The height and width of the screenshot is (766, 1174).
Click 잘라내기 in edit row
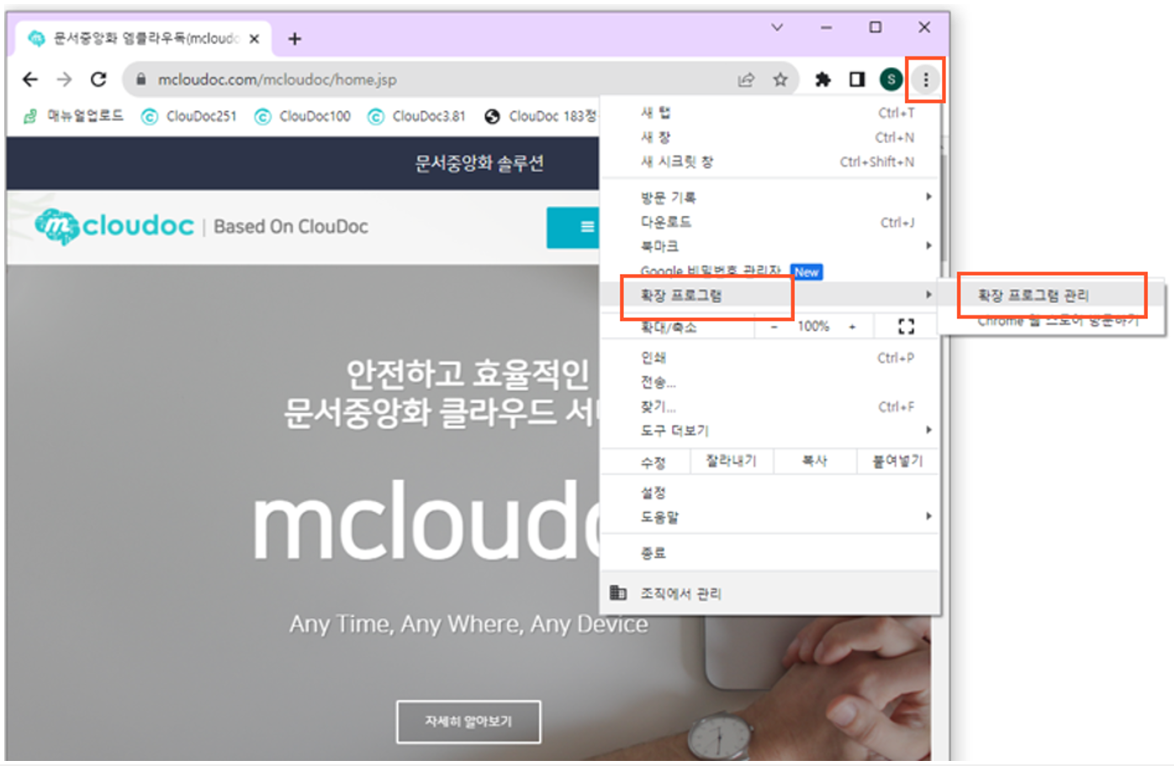pos(731,461)
